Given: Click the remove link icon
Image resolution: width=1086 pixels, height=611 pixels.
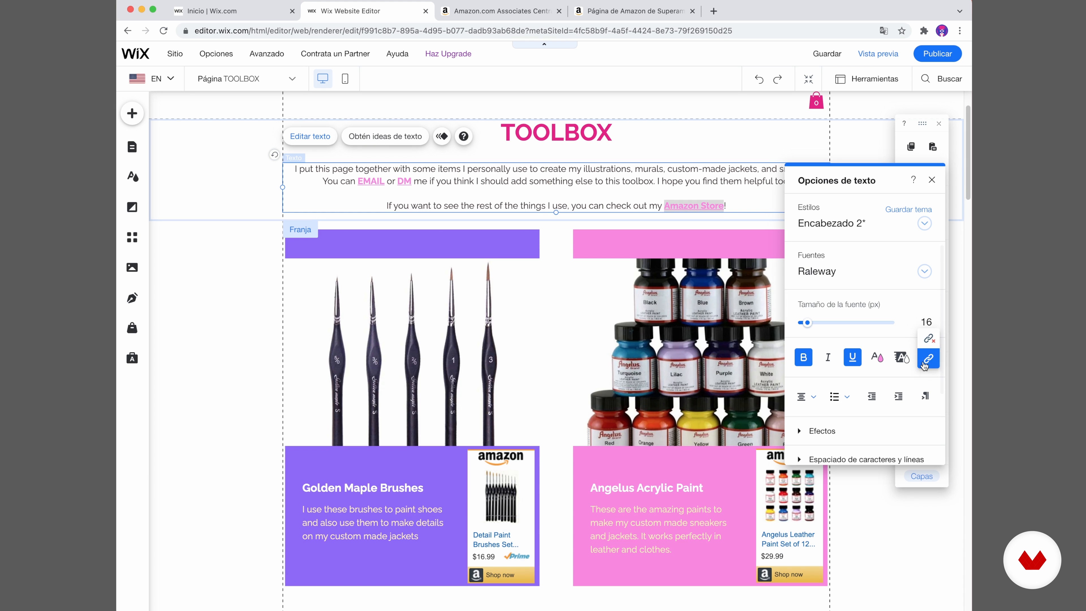Looking at the screenshot, I should point(929,339).
